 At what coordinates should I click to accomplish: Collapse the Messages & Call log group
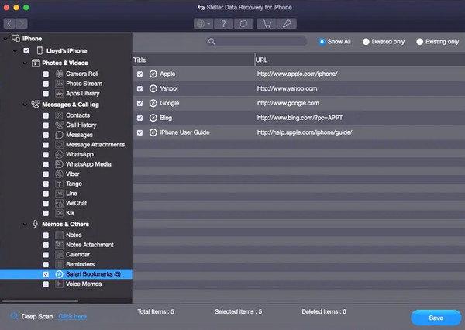coord(25,105)
